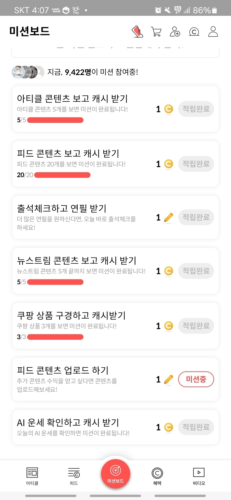Open the 혜택 tab
Viewport: 231px width, 500px height.
(x=157, y=476)
